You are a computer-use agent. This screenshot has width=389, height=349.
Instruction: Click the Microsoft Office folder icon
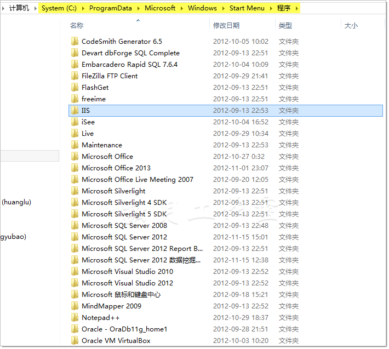75,156
